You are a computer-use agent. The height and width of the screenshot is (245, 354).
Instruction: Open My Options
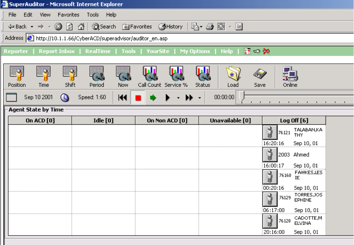click(x=195, y=51)
